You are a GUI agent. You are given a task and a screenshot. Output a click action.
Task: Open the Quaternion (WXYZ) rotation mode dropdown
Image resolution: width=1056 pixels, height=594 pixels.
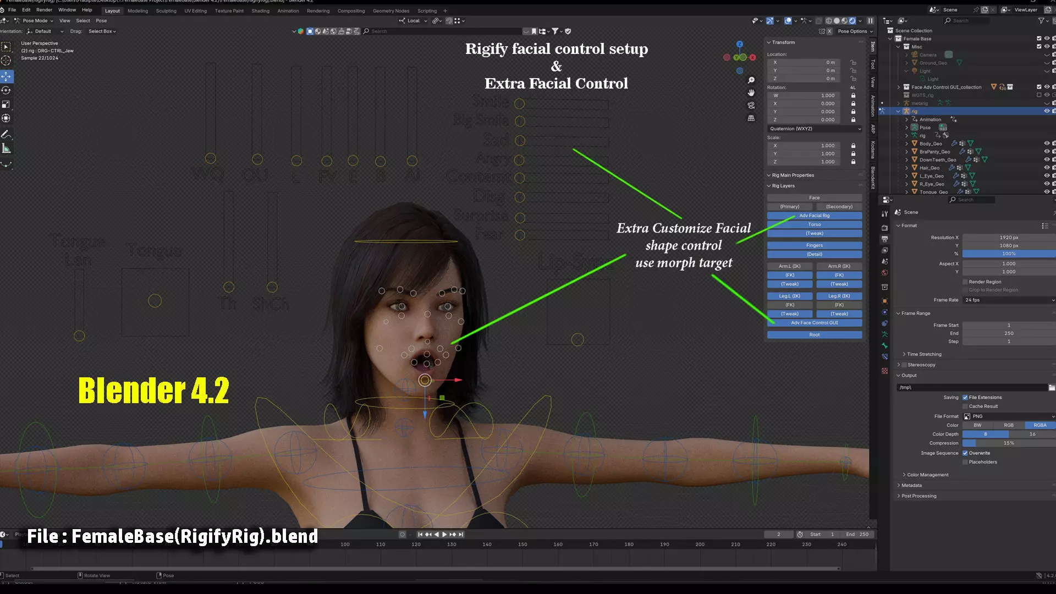coord(815,129)
